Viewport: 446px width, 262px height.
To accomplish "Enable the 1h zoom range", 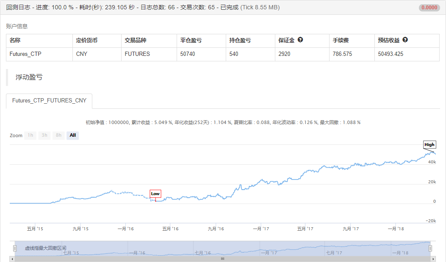I will (30, 135).
